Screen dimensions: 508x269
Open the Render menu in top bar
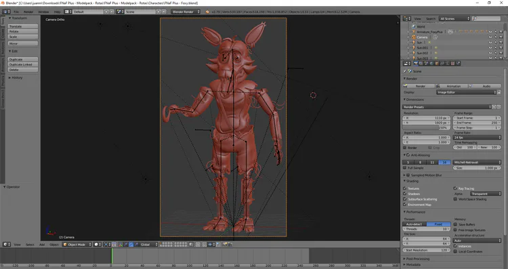pyautogui.click(x=28, y=12)
